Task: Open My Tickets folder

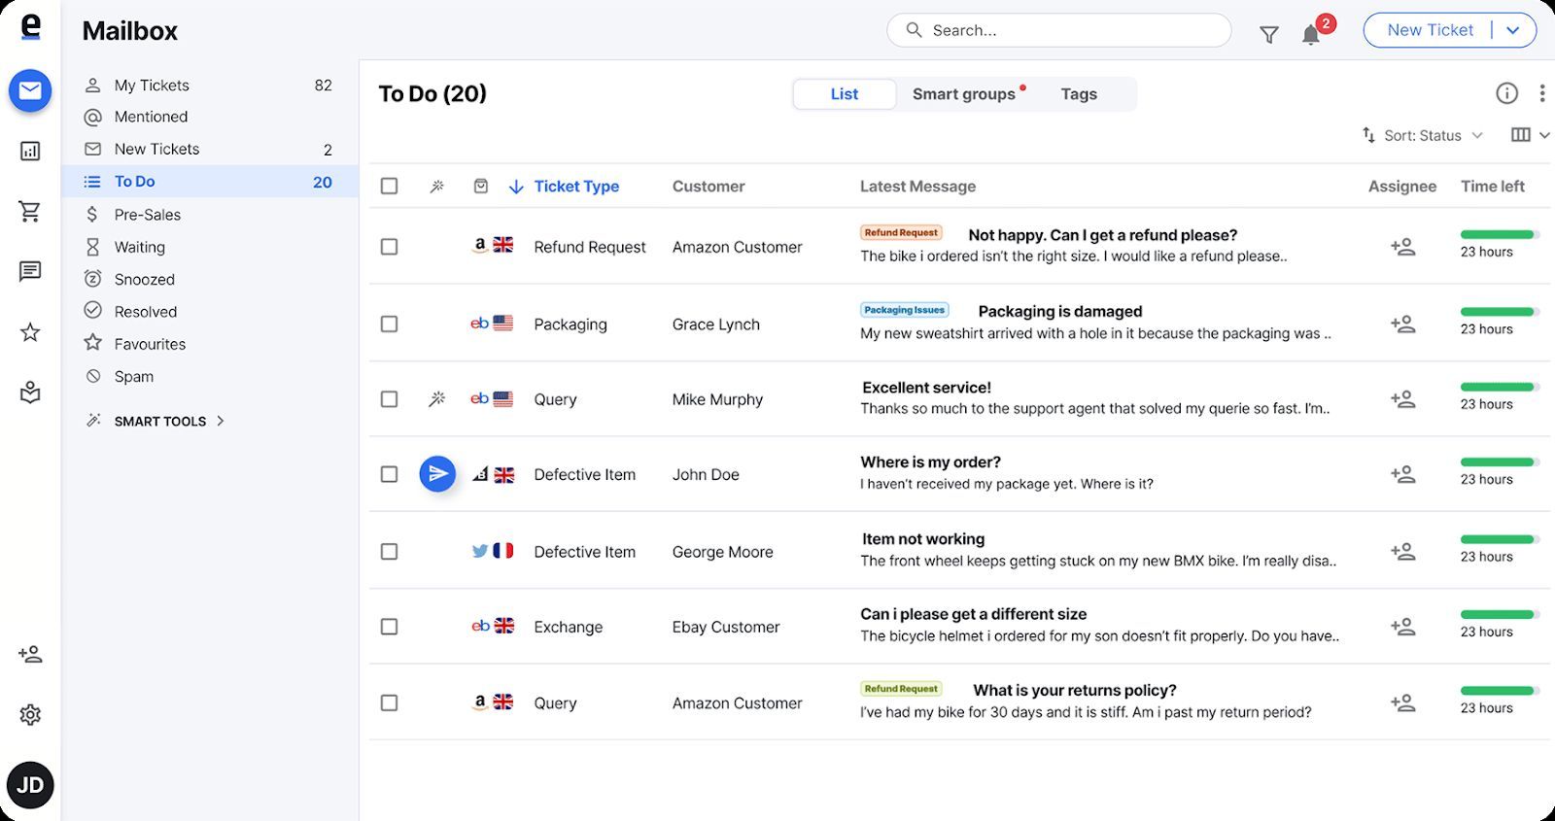Action: [x=209, y=86]
